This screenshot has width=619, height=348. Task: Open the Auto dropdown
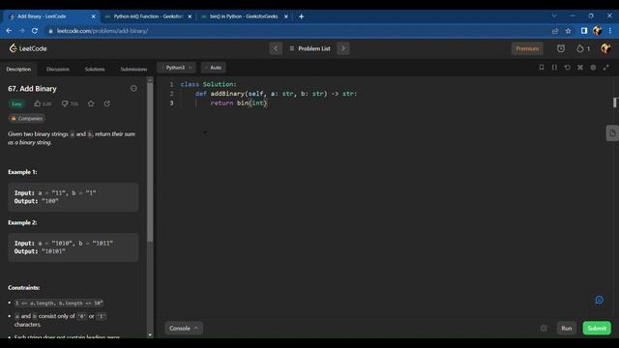214,68
